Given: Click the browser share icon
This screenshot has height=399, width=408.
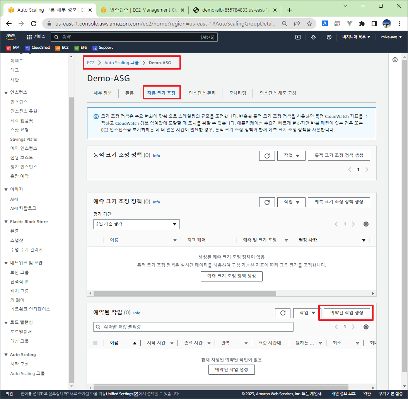Looking at the screenshot, I should pyautogui.click(x=297, y=24).
